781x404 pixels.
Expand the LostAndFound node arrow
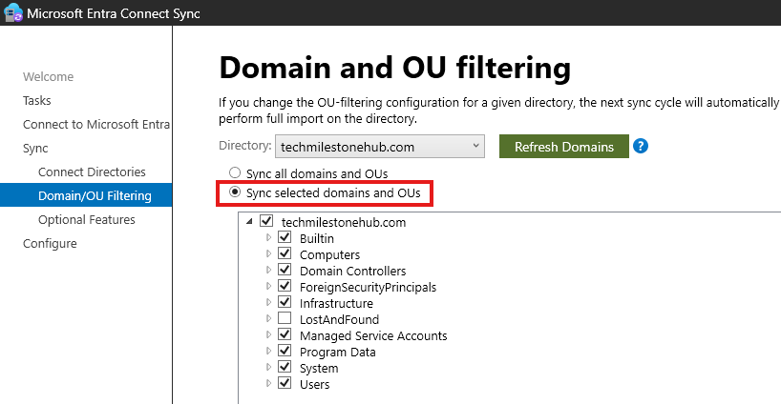268,318
